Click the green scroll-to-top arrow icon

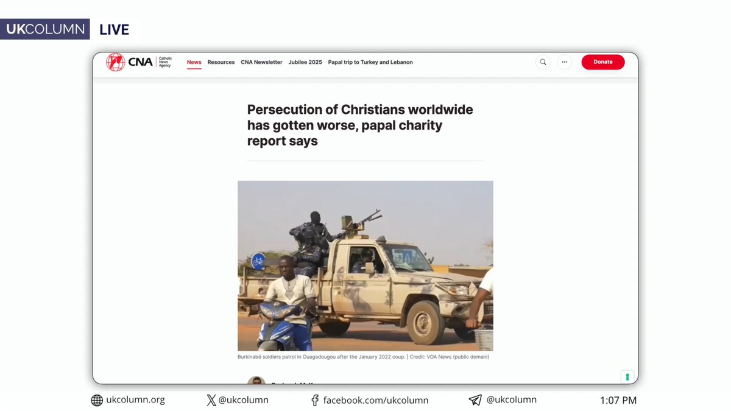[627, 377]
